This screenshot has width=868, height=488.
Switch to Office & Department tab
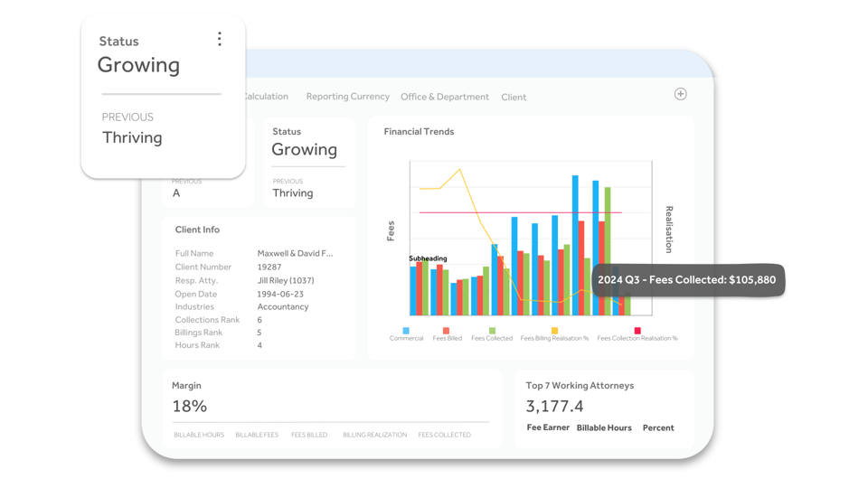point(445,97)
